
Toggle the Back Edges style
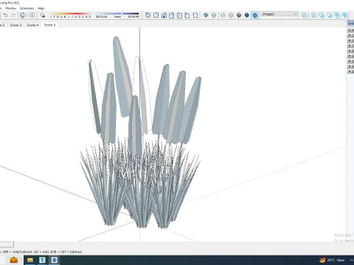214,15
